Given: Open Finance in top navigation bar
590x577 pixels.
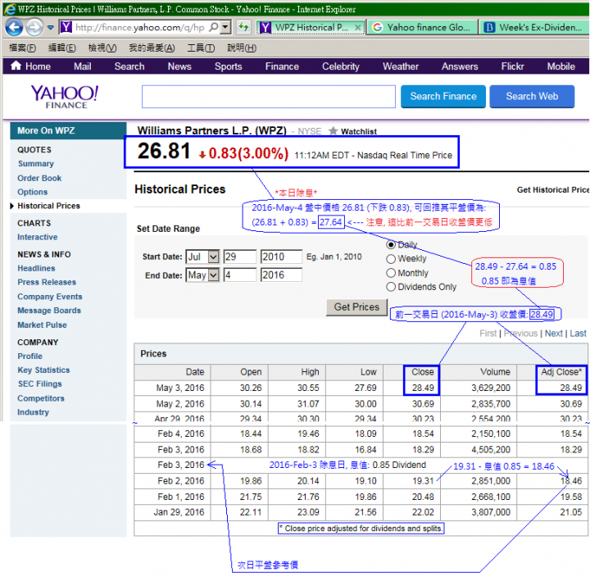Looking at the screenshot, I should (282, 66).
